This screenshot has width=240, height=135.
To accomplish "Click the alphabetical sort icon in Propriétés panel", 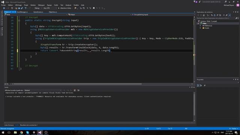I will coord(201,85).
